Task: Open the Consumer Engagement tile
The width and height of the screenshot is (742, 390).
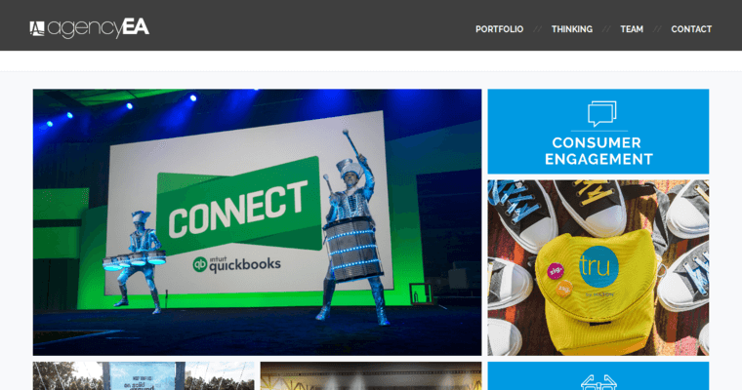Action: point(598,132)
